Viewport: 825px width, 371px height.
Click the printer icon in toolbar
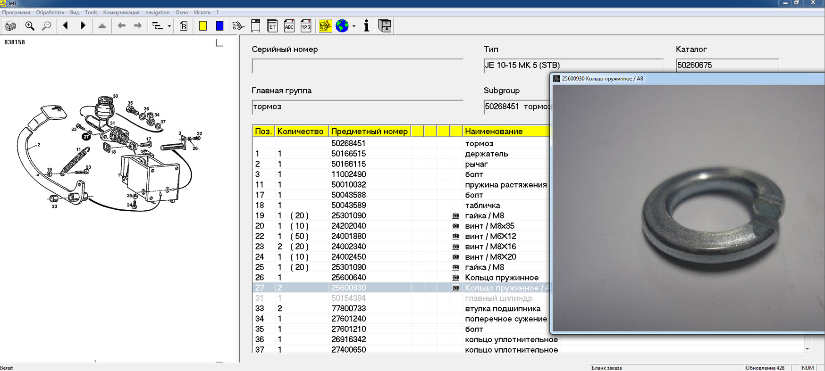coord(10,26)
